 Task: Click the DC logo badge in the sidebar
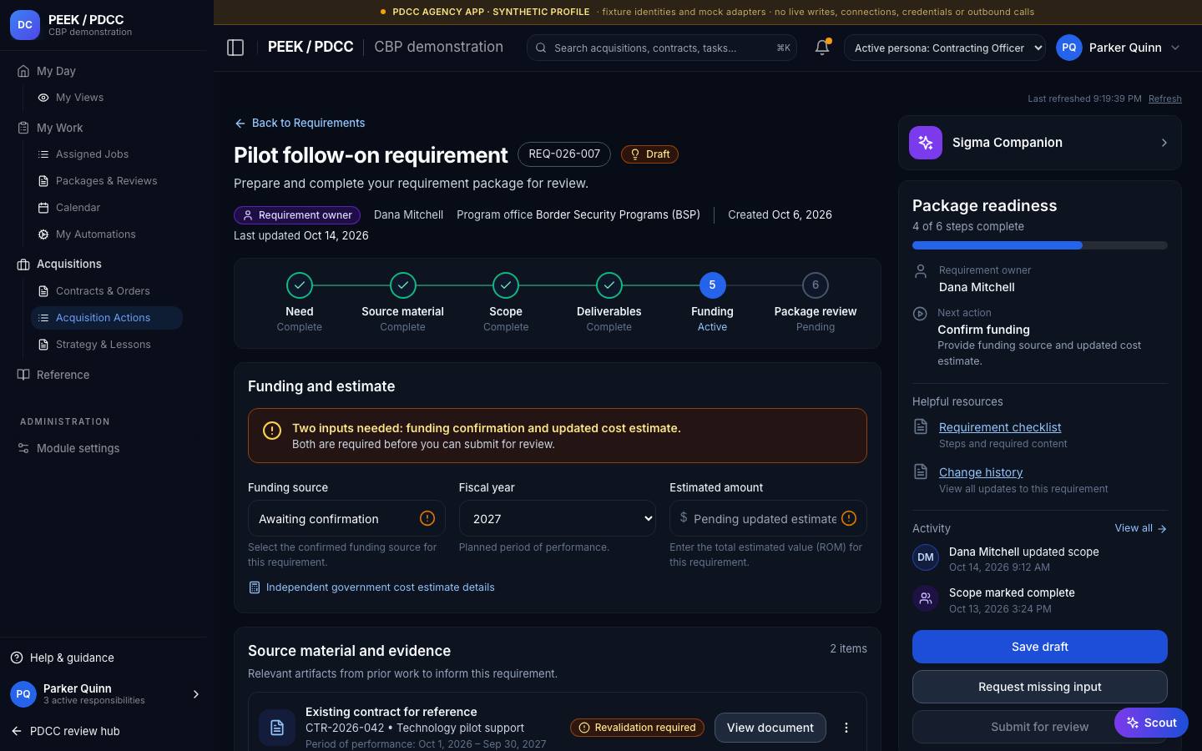point(25,25)
